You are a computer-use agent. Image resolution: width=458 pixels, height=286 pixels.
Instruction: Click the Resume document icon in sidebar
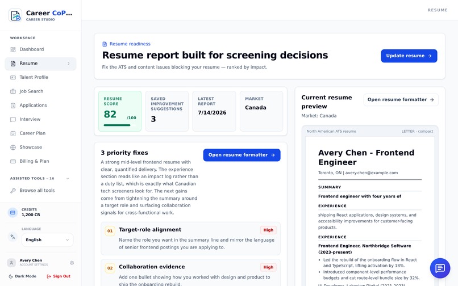click(x=13, y=64)
